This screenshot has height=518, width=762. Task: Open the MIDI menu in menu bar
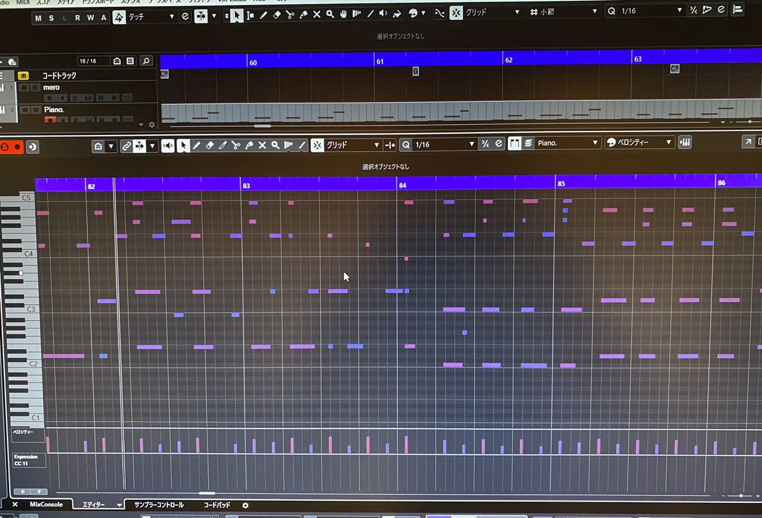23,2
